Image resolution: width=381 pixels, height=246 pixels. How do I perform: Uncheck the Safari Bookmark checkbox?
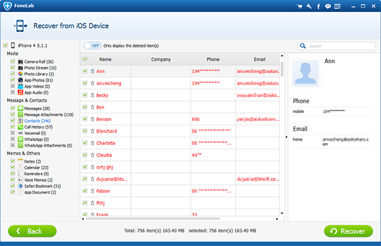click(x=13, y=186)
